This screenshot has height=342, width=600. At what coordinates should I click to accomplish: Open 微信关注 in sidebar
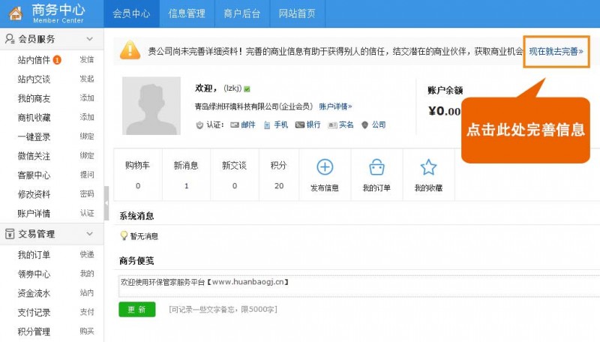34,156
